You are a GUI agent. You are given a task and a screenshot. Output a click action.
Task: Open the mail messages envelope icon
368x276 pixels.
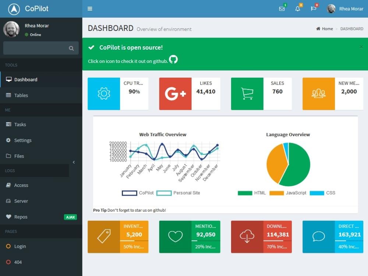[x=282, y=9]
